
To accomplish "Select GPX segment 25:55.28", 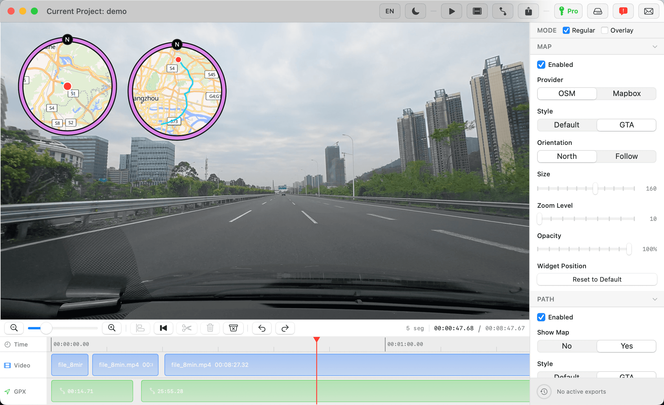I will 335,391.
